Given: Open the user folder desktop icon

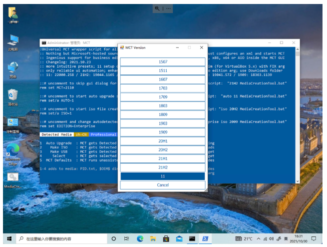Looking at the screenshot, I should click(x=13, y=14).
